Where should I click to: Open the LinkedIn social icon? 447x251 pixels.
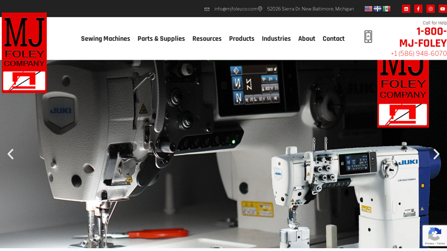click(406, 9)
